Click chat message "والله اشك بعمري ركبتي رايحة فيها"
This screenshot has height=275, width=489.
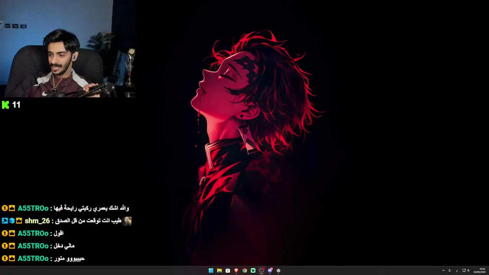(92, 208)
